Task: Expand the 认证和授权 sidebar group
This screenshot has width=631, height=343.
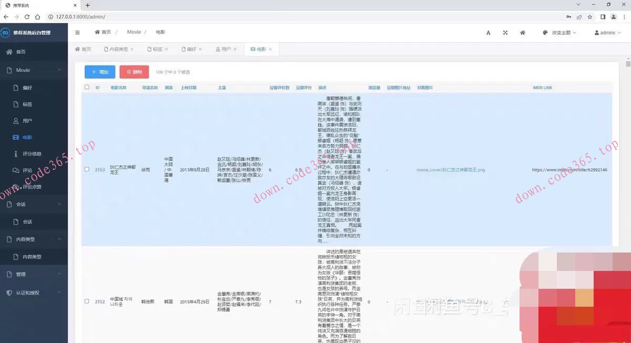Action: click(x=59, y=292)
